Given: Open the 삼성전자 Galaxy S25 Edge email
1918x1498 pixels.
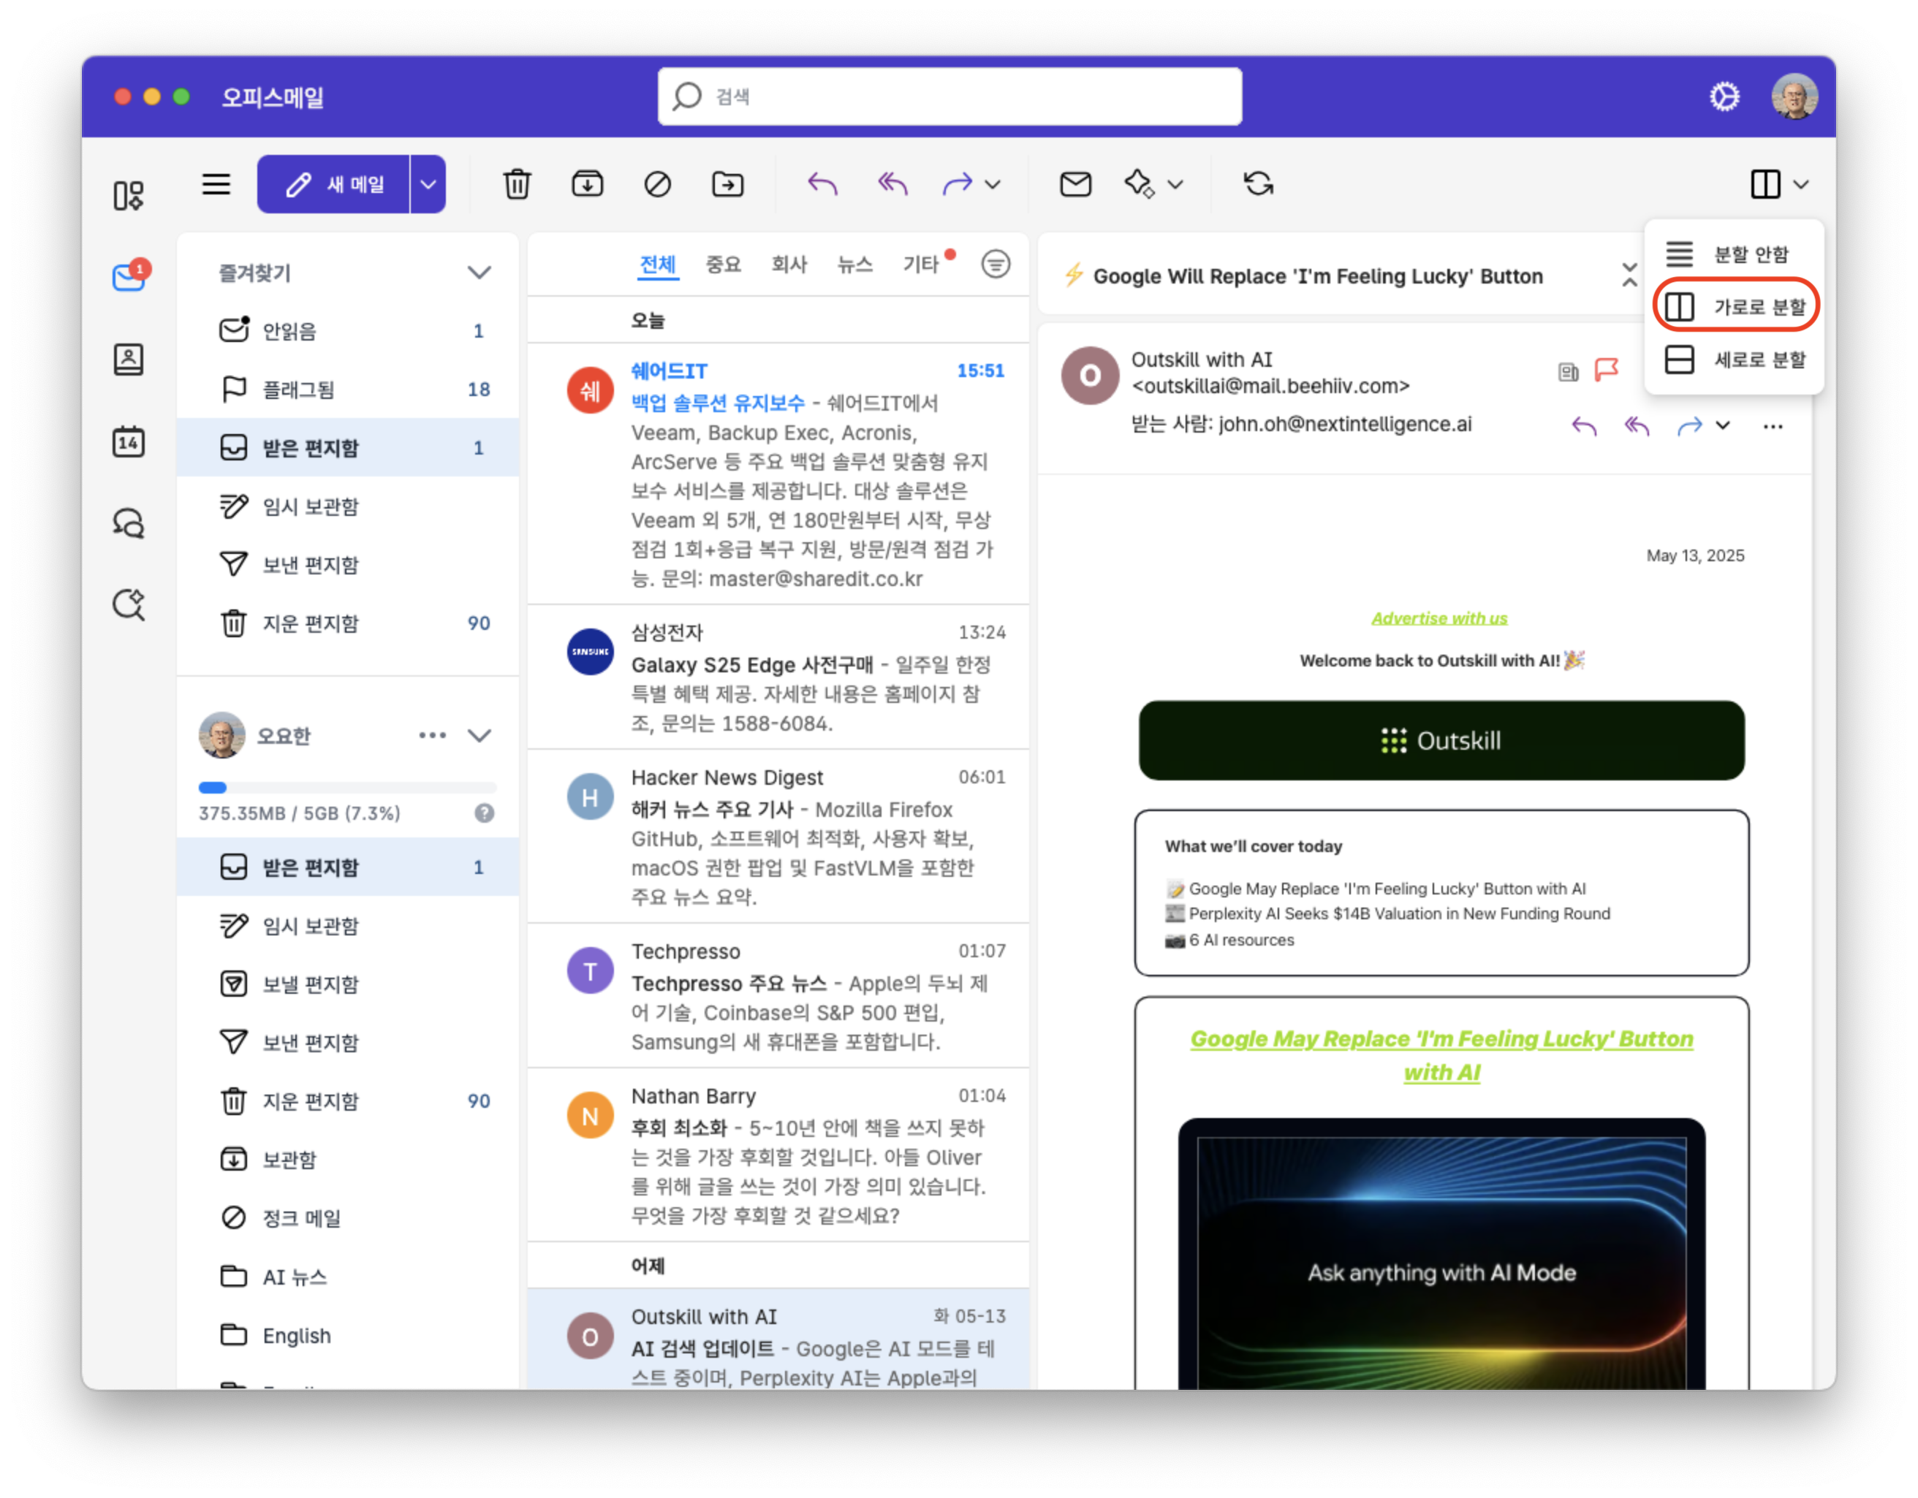Looking at the screenshot, I should point(778,677).
